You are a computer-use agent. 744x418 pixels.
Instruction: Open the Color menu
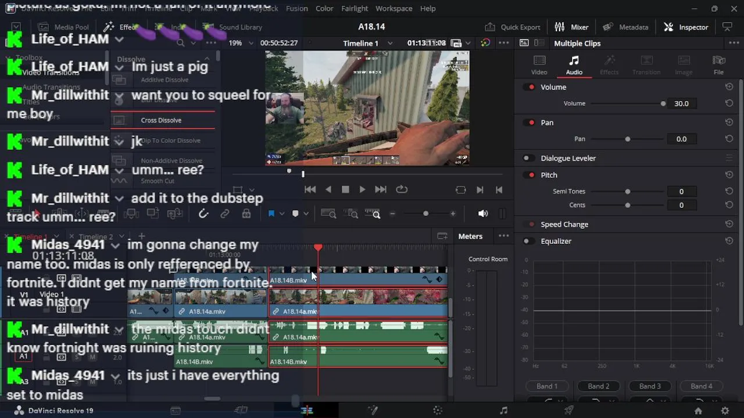(x=324, y=9)
